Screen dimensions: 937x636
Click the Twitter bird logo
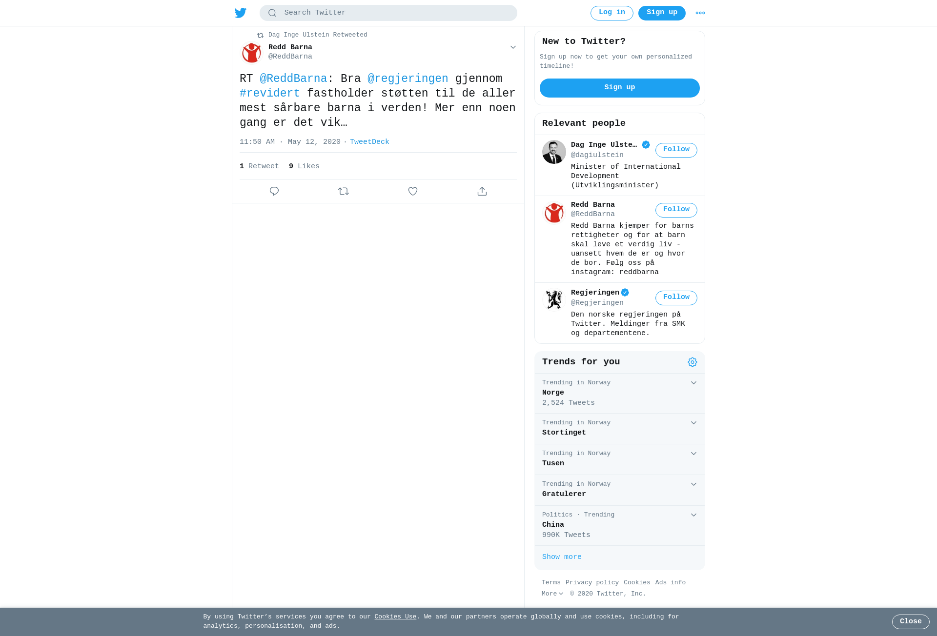(x=241, y=13)
